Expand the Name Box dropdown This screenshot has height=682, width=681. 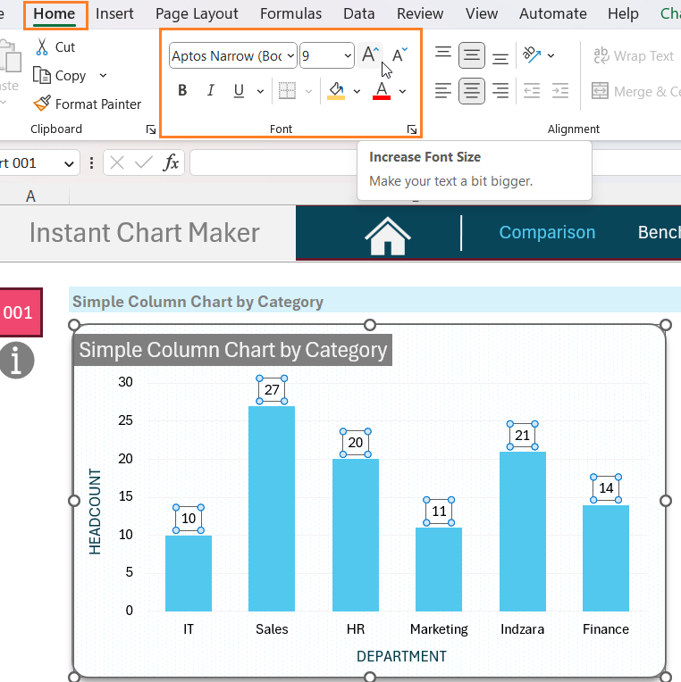point(69,163)
